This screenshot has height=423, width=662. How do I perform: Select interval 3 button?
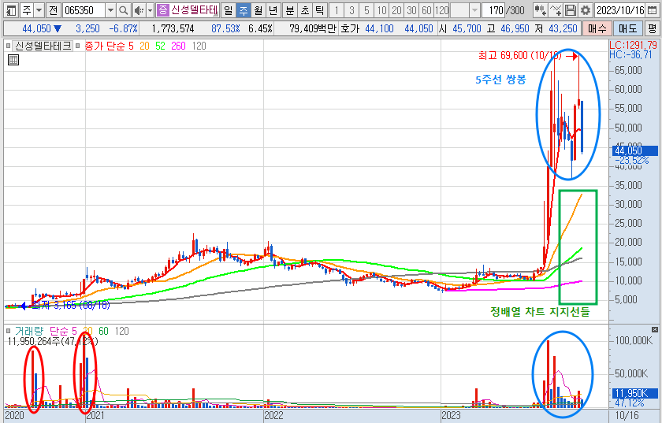coord(351,10)
